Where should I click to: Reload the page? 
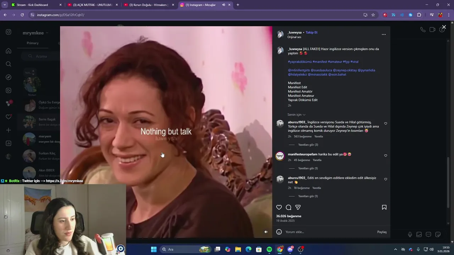click(22, 15)
